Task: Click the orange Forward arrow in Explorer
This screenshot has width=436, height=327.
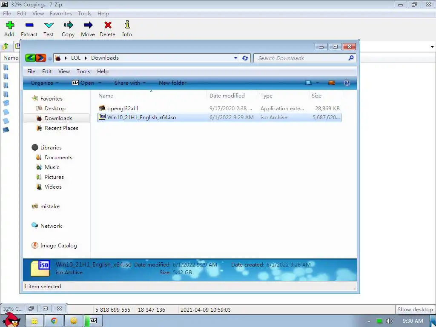Action: point(40,58)
